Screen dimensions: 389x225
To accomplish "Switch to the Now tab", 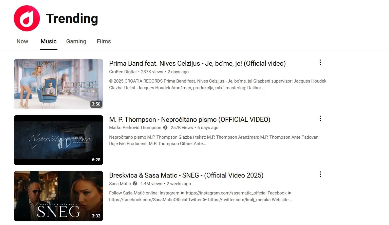I will tap(22, 41).
